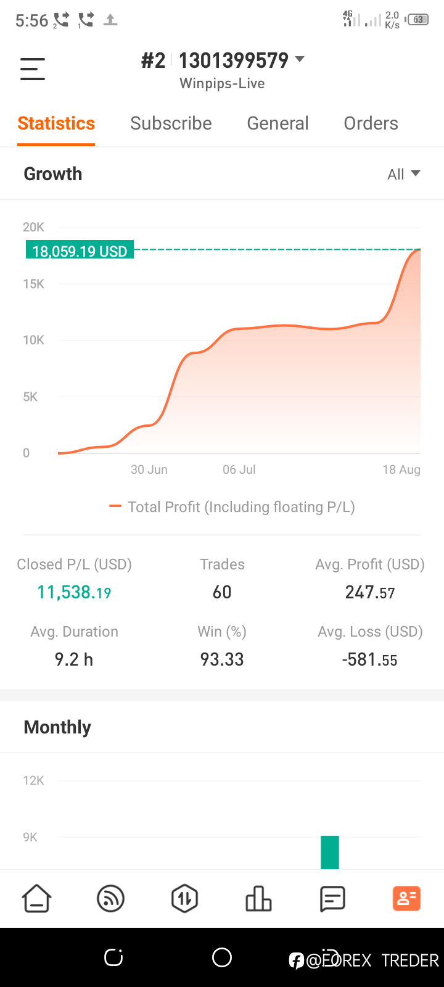Toggle Total Profit legend series

[232, 507]
